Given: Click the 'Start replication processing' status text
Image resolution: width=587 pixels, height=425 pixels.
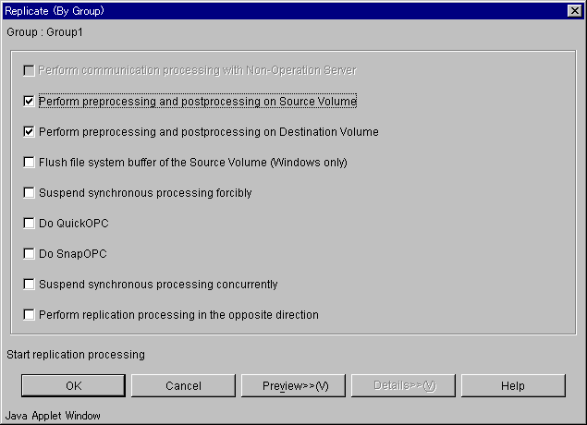Looking at the screenshot, I should (x=76, y=354).
